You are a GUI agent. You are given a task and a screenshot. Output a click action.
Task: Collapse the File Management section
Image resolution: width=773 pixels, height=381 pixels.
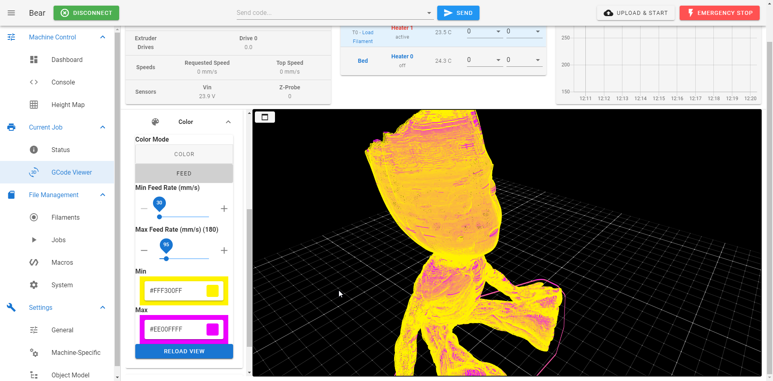click(103, 195)
